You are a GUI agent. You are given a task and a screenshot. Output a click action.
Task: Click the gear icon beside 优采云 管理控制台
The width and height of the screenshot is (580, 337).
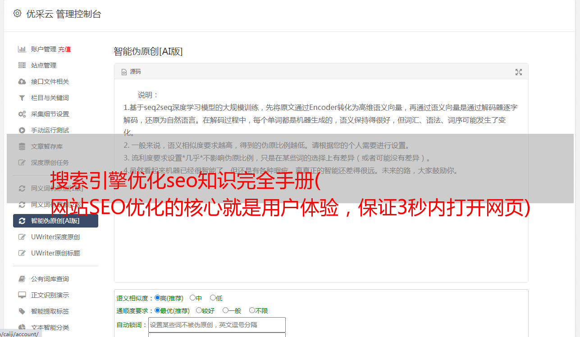click(x=17, y=14)
